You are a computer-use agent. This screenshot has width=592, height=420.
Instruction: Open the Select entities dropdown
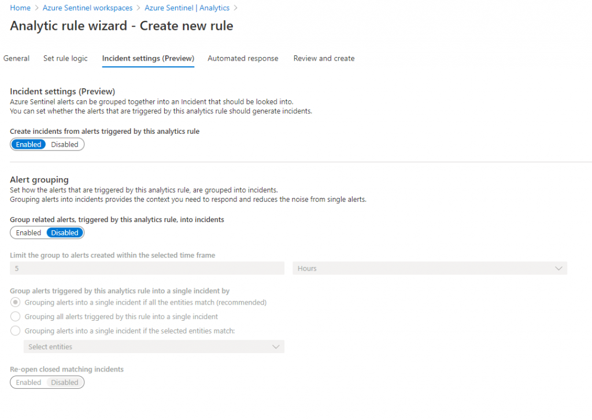pos(154,347)
